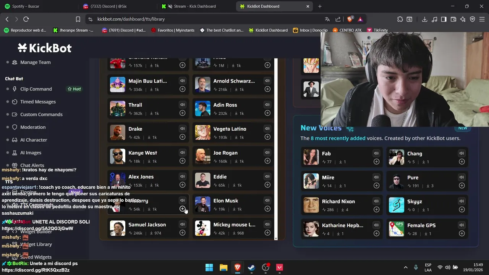Preview the Alex Jones voice
Screen dimensions: 489x275
pyautogui.click(x=182, y=176)
